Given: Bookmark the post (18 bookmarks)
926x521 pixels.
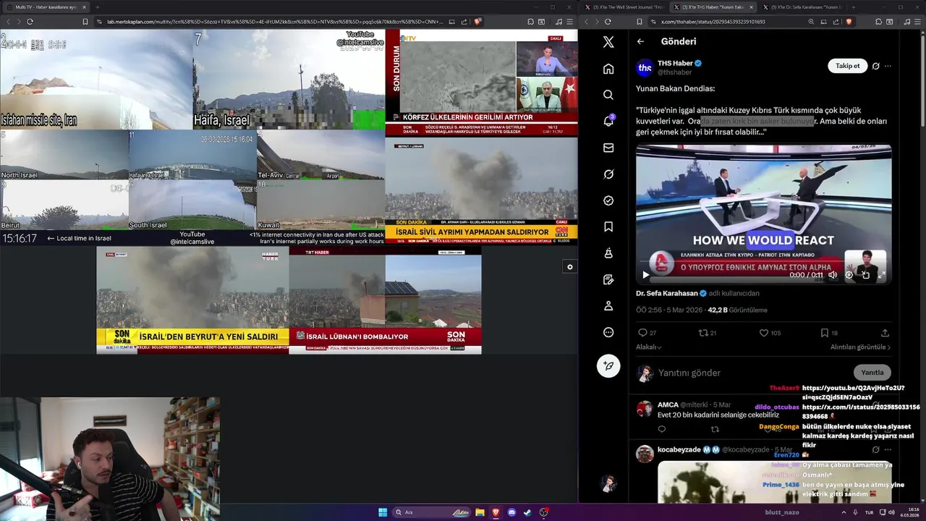Looking at the screenshot, I should coord(824,333).
